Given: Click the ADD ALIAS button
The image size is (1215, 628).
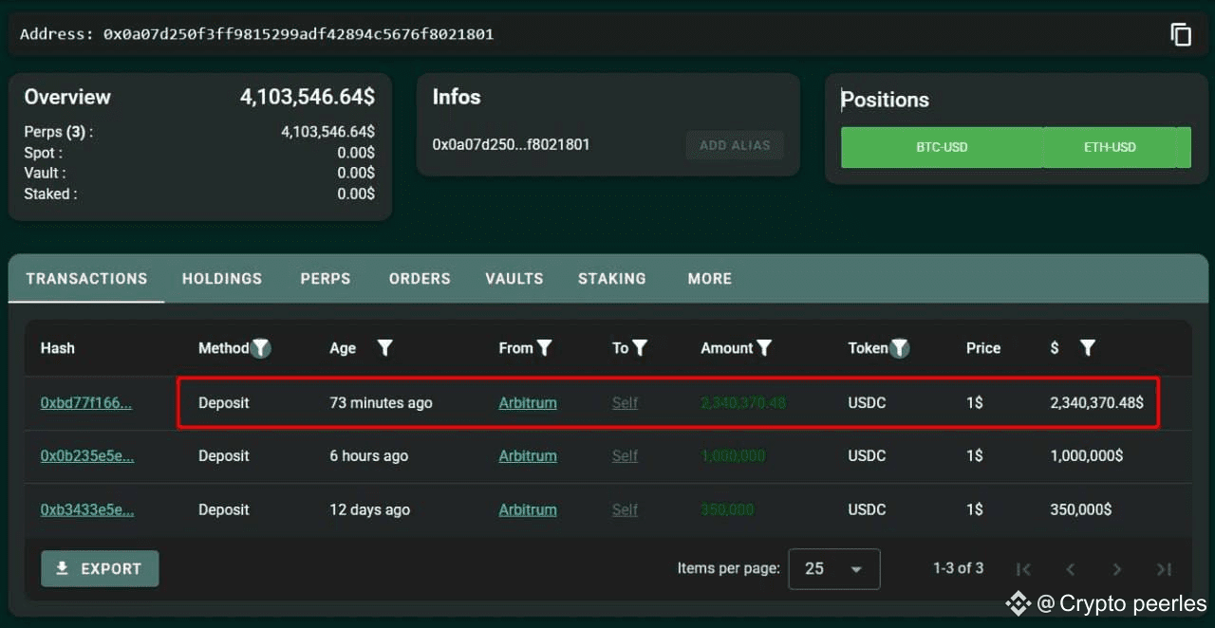Looking at the screenshot, I should click(x=735, y=145).
